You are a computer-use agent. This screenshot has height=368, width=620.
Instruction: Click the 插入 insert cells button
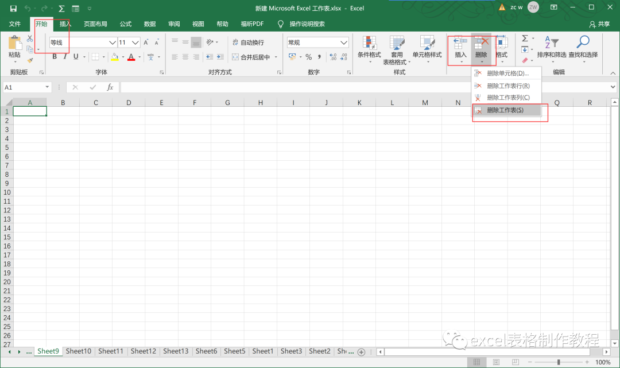[x=460, y=49]
